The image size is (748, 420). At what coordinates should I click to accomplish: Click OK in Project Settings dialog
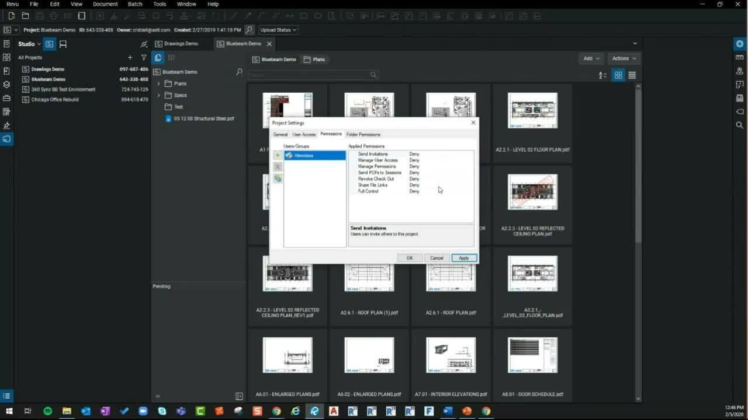tap(410, 258)
